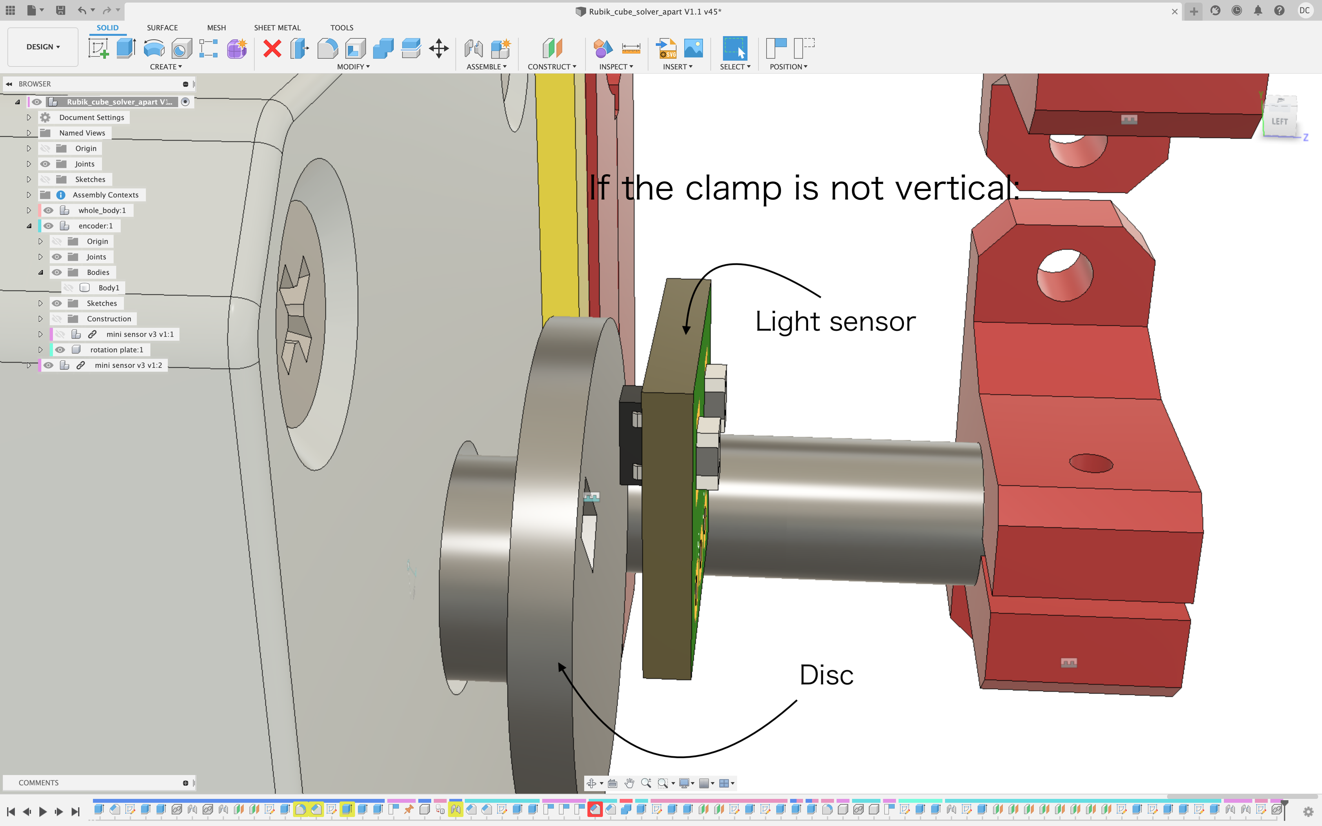Select the Create Sketch tool

(98, 48)
